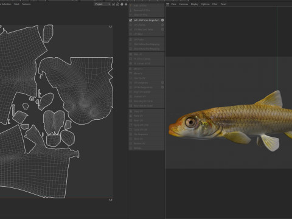This screenshot has width=292, height=219.
Task: Choose Paste UV command
Action: 147,116
